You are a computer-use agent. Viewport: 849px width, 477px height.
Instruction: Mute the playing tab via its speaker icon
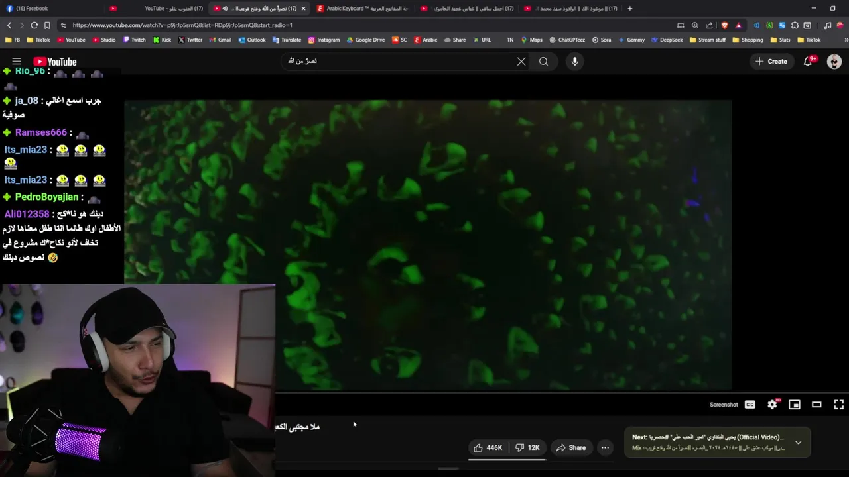225,9
